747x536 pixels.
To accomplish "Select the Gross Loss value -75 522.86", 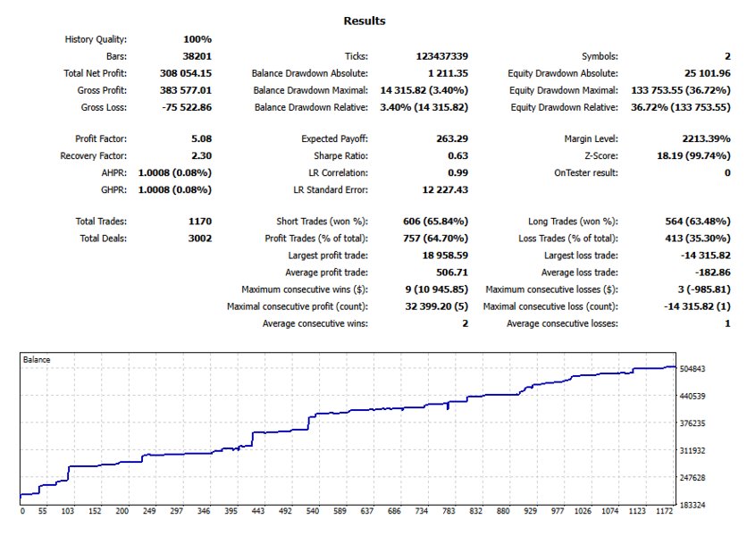I will click(x=187, y=108).
